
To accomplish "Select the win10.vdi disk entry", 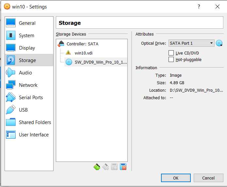I will click(x=84, y=53).
